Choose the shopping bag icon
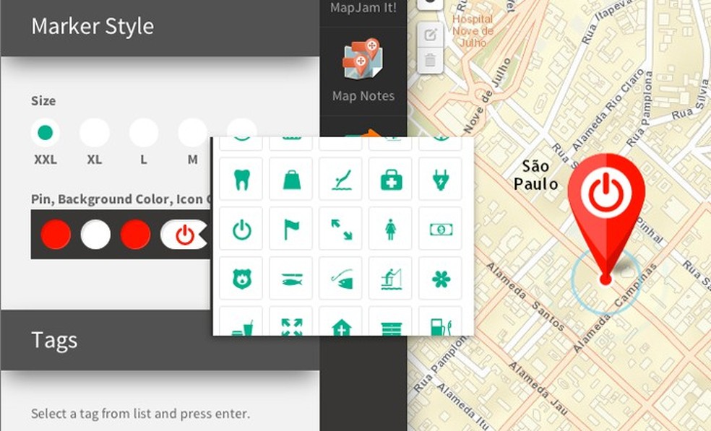Screen dimensions: 711x431 [291, 180]
